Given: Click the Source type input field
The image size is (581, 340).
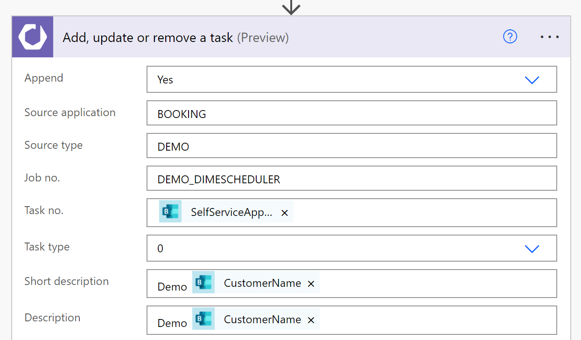Looking at the screenshot, I should coord(351,146).
